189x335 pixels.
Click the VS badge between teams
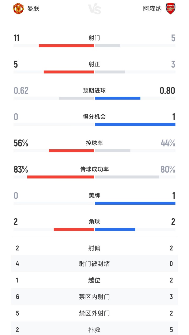[95, 9]
